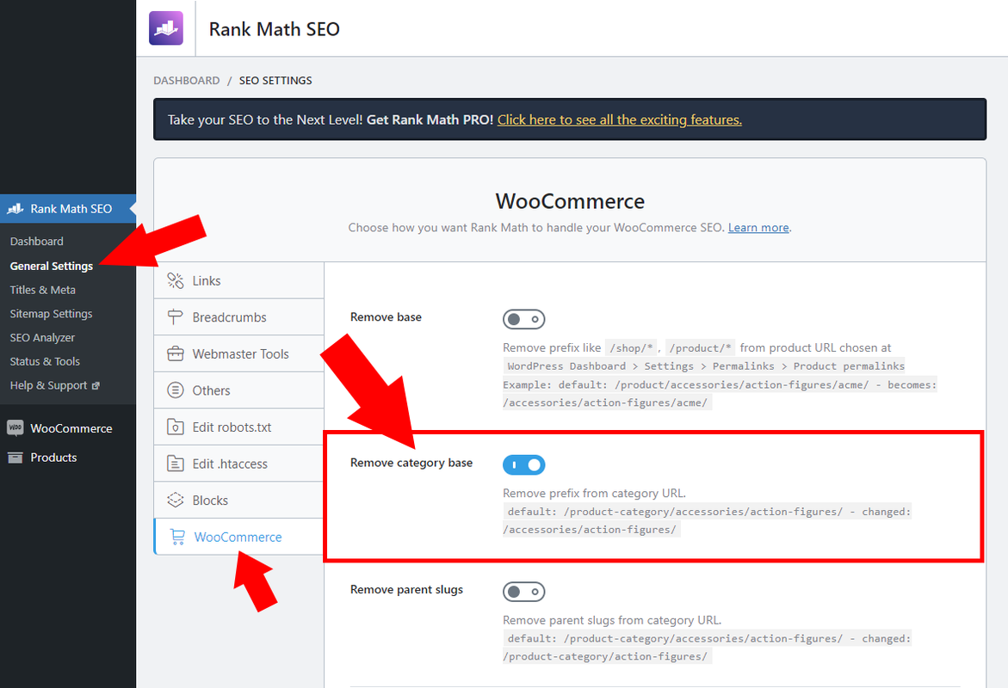The width and height of the screenshot is (1008, 688).
Task: Click the Rank Math SEO header title
Action: pyautogui.click(x=275, y=29)
